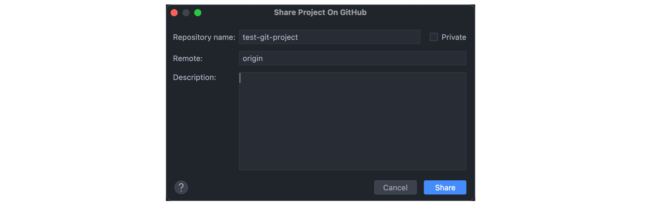Enable the Private checkbox

(434, 37)
